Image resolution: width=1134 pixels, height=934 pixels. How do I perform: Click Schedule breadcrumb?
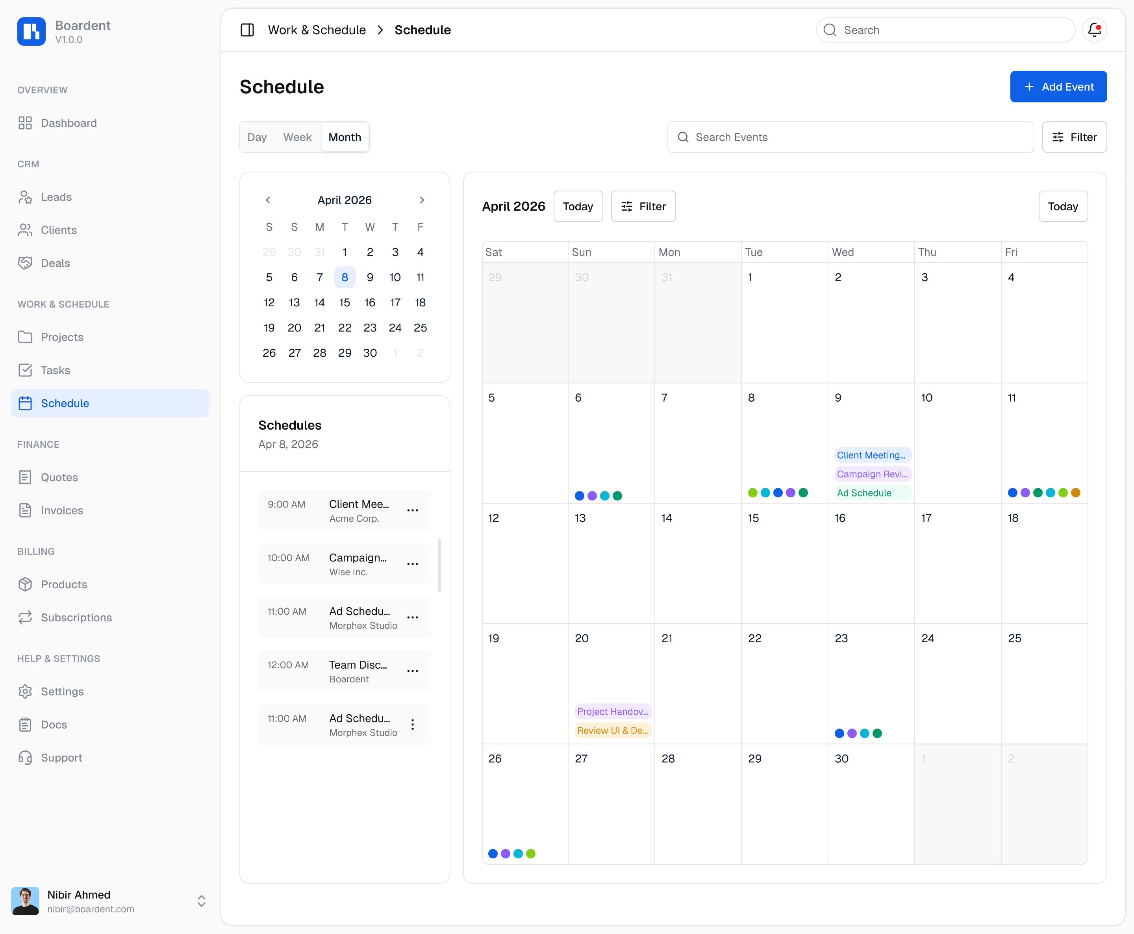423,30
